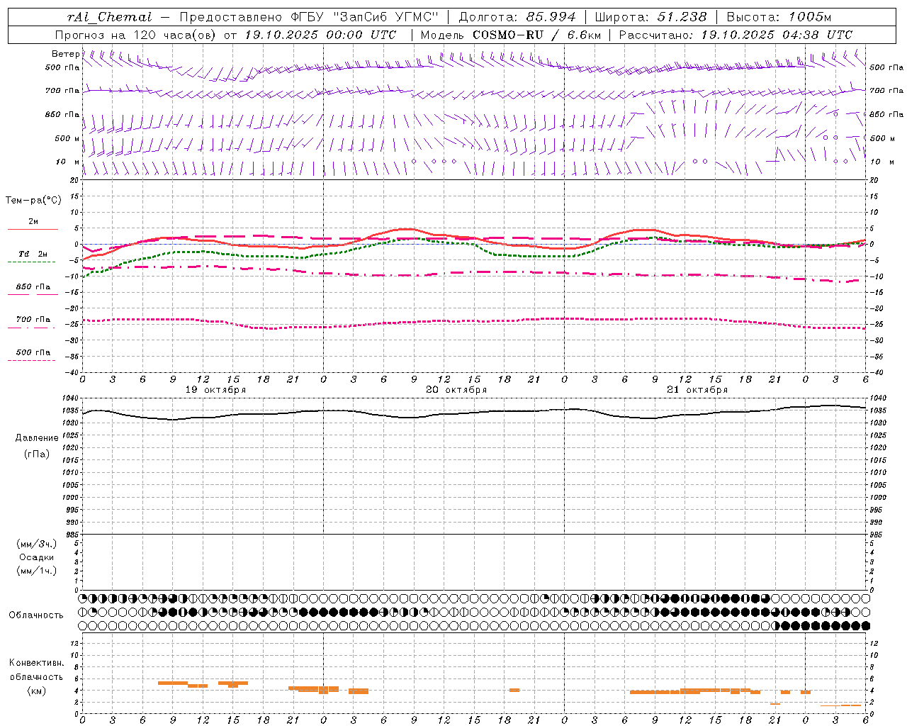The image size is (907, 726).
Task: Click the (гПа) unit label under Давление
Action: [x=37, y=454]
